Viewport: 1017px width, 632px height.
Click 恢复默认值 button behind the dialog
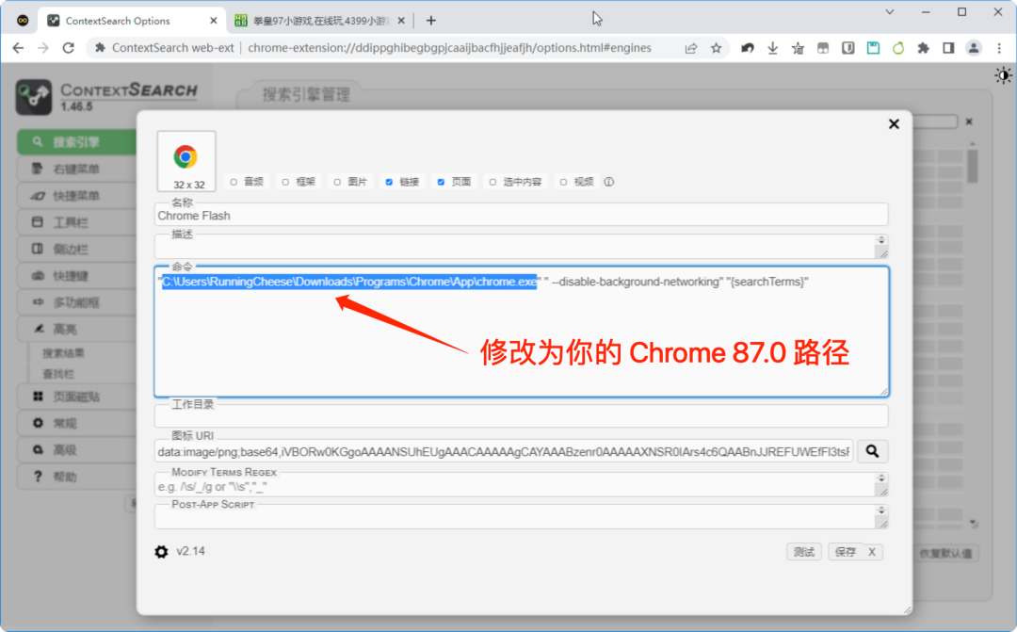946,554
